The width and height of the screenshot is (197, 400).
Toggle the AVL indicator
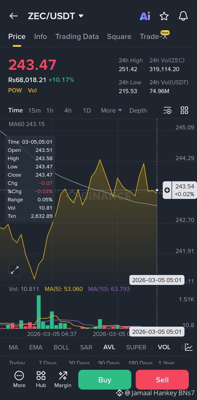(109, 347)
